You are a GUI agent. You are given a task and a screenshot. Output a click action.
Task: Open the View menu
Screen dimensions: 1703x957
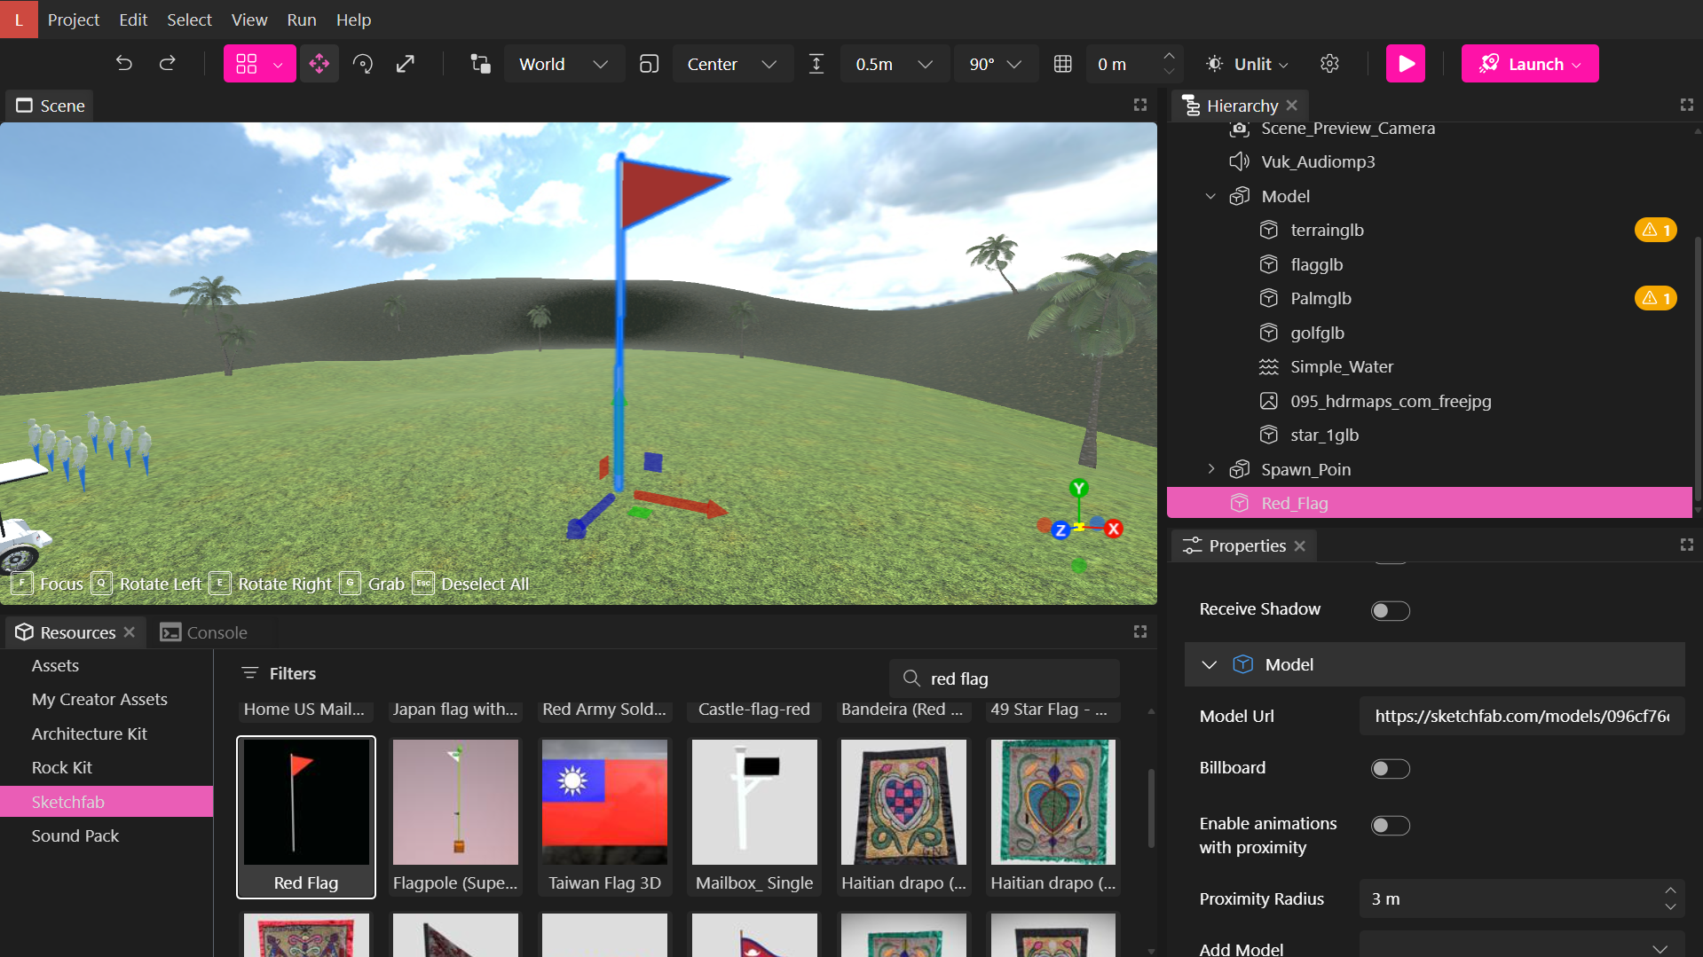pyautogui.click(x=249, y=20)
